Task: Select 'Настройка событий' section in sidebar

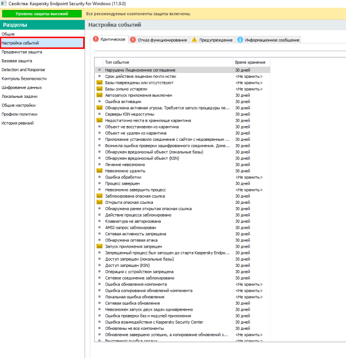Action: [x=42, y=43]
